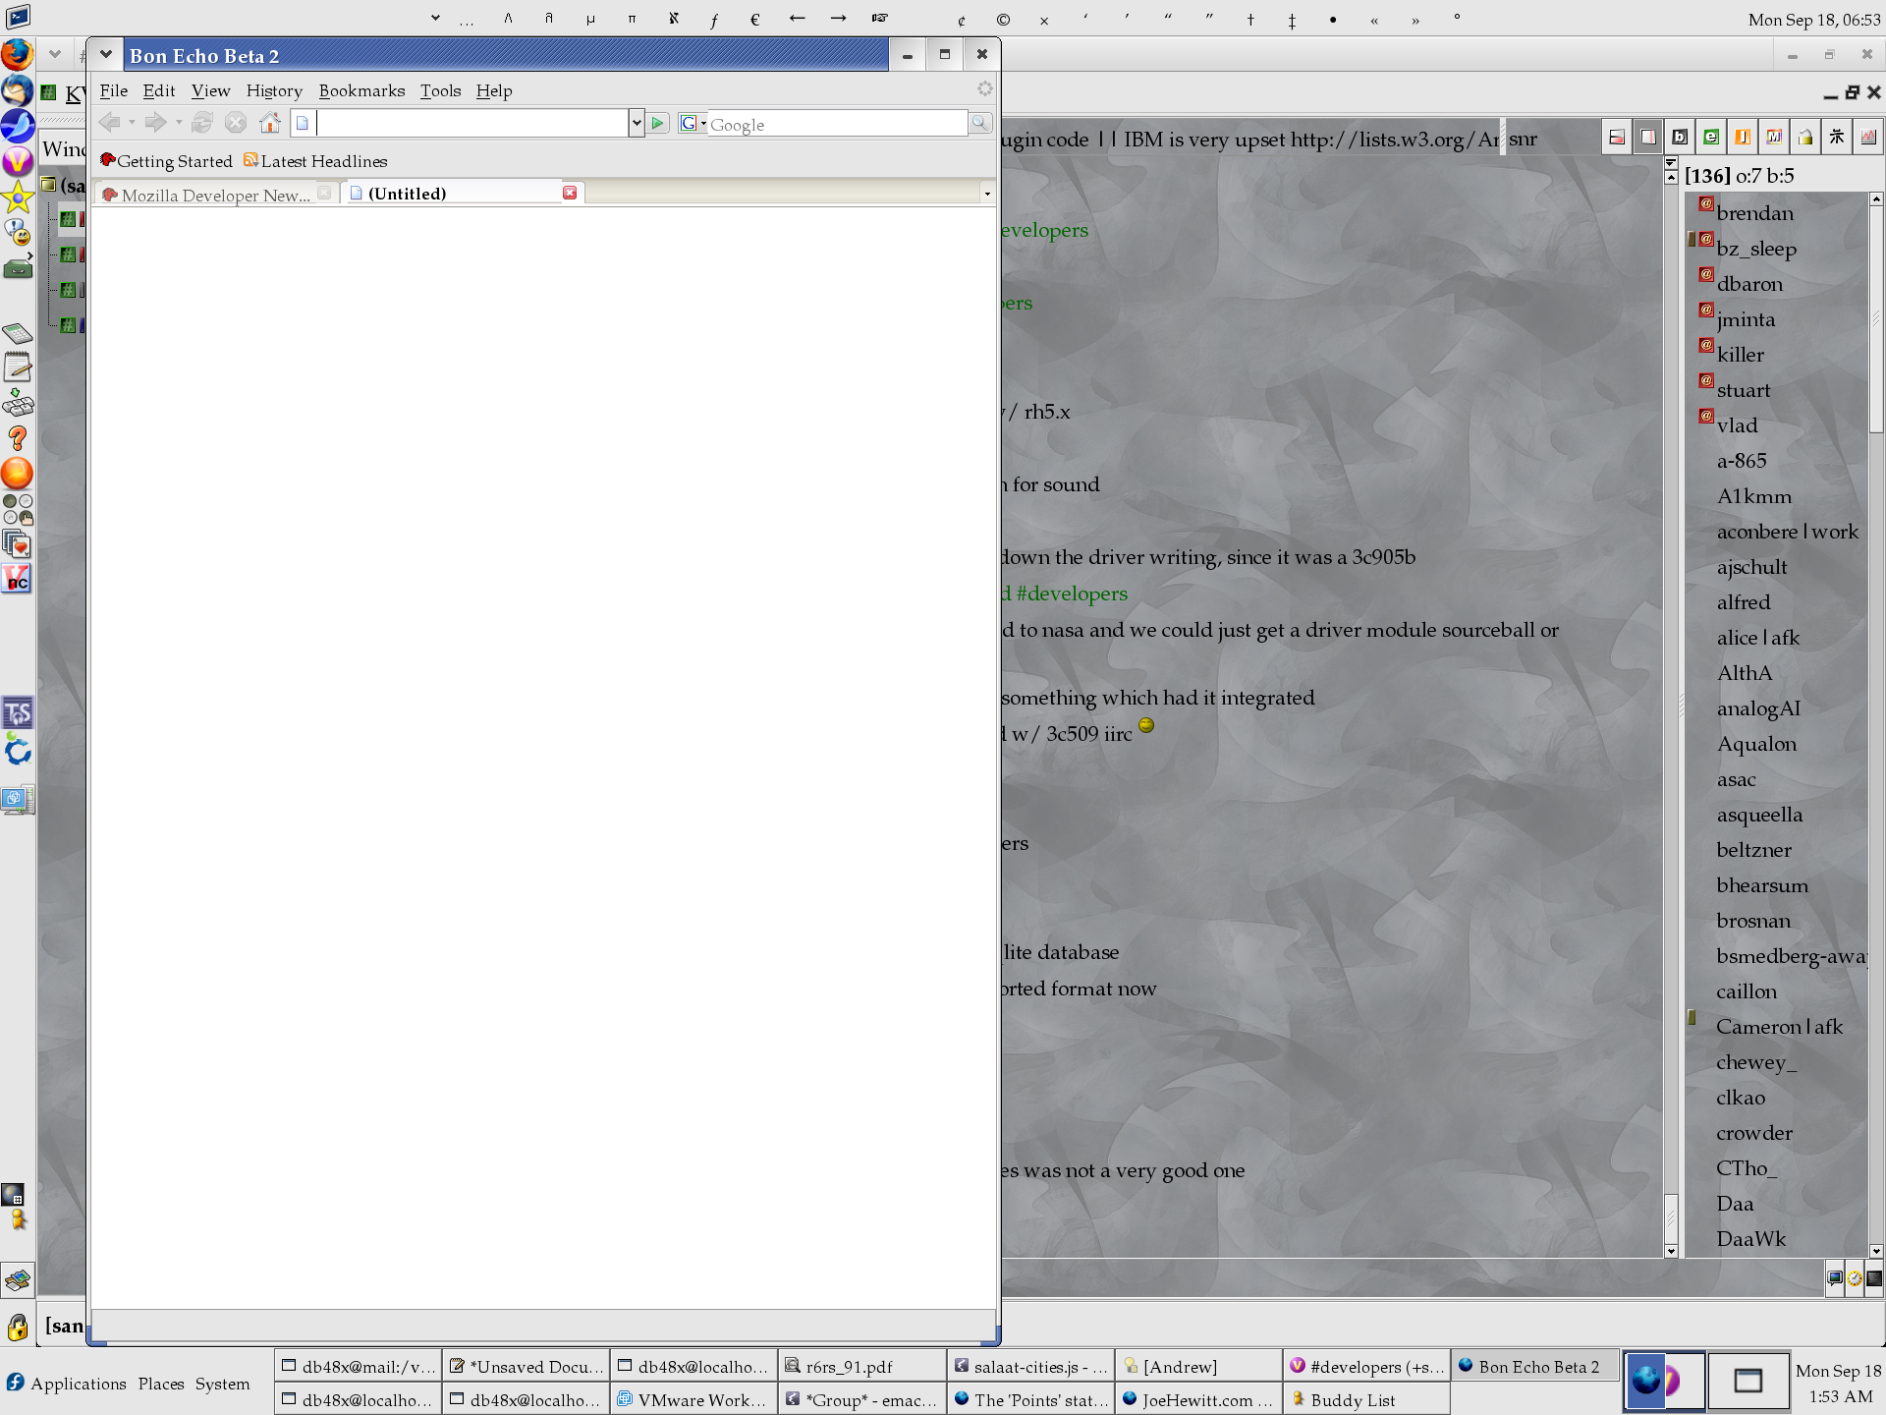Launch Firefox from the left panel
Screen dimensions: 1886x1415
coord(17,55)
